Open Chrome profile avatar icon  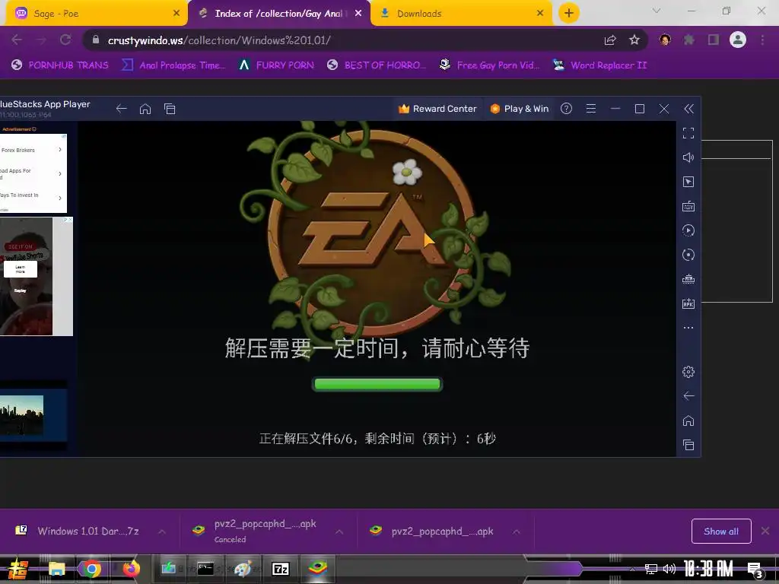[738, 40]
